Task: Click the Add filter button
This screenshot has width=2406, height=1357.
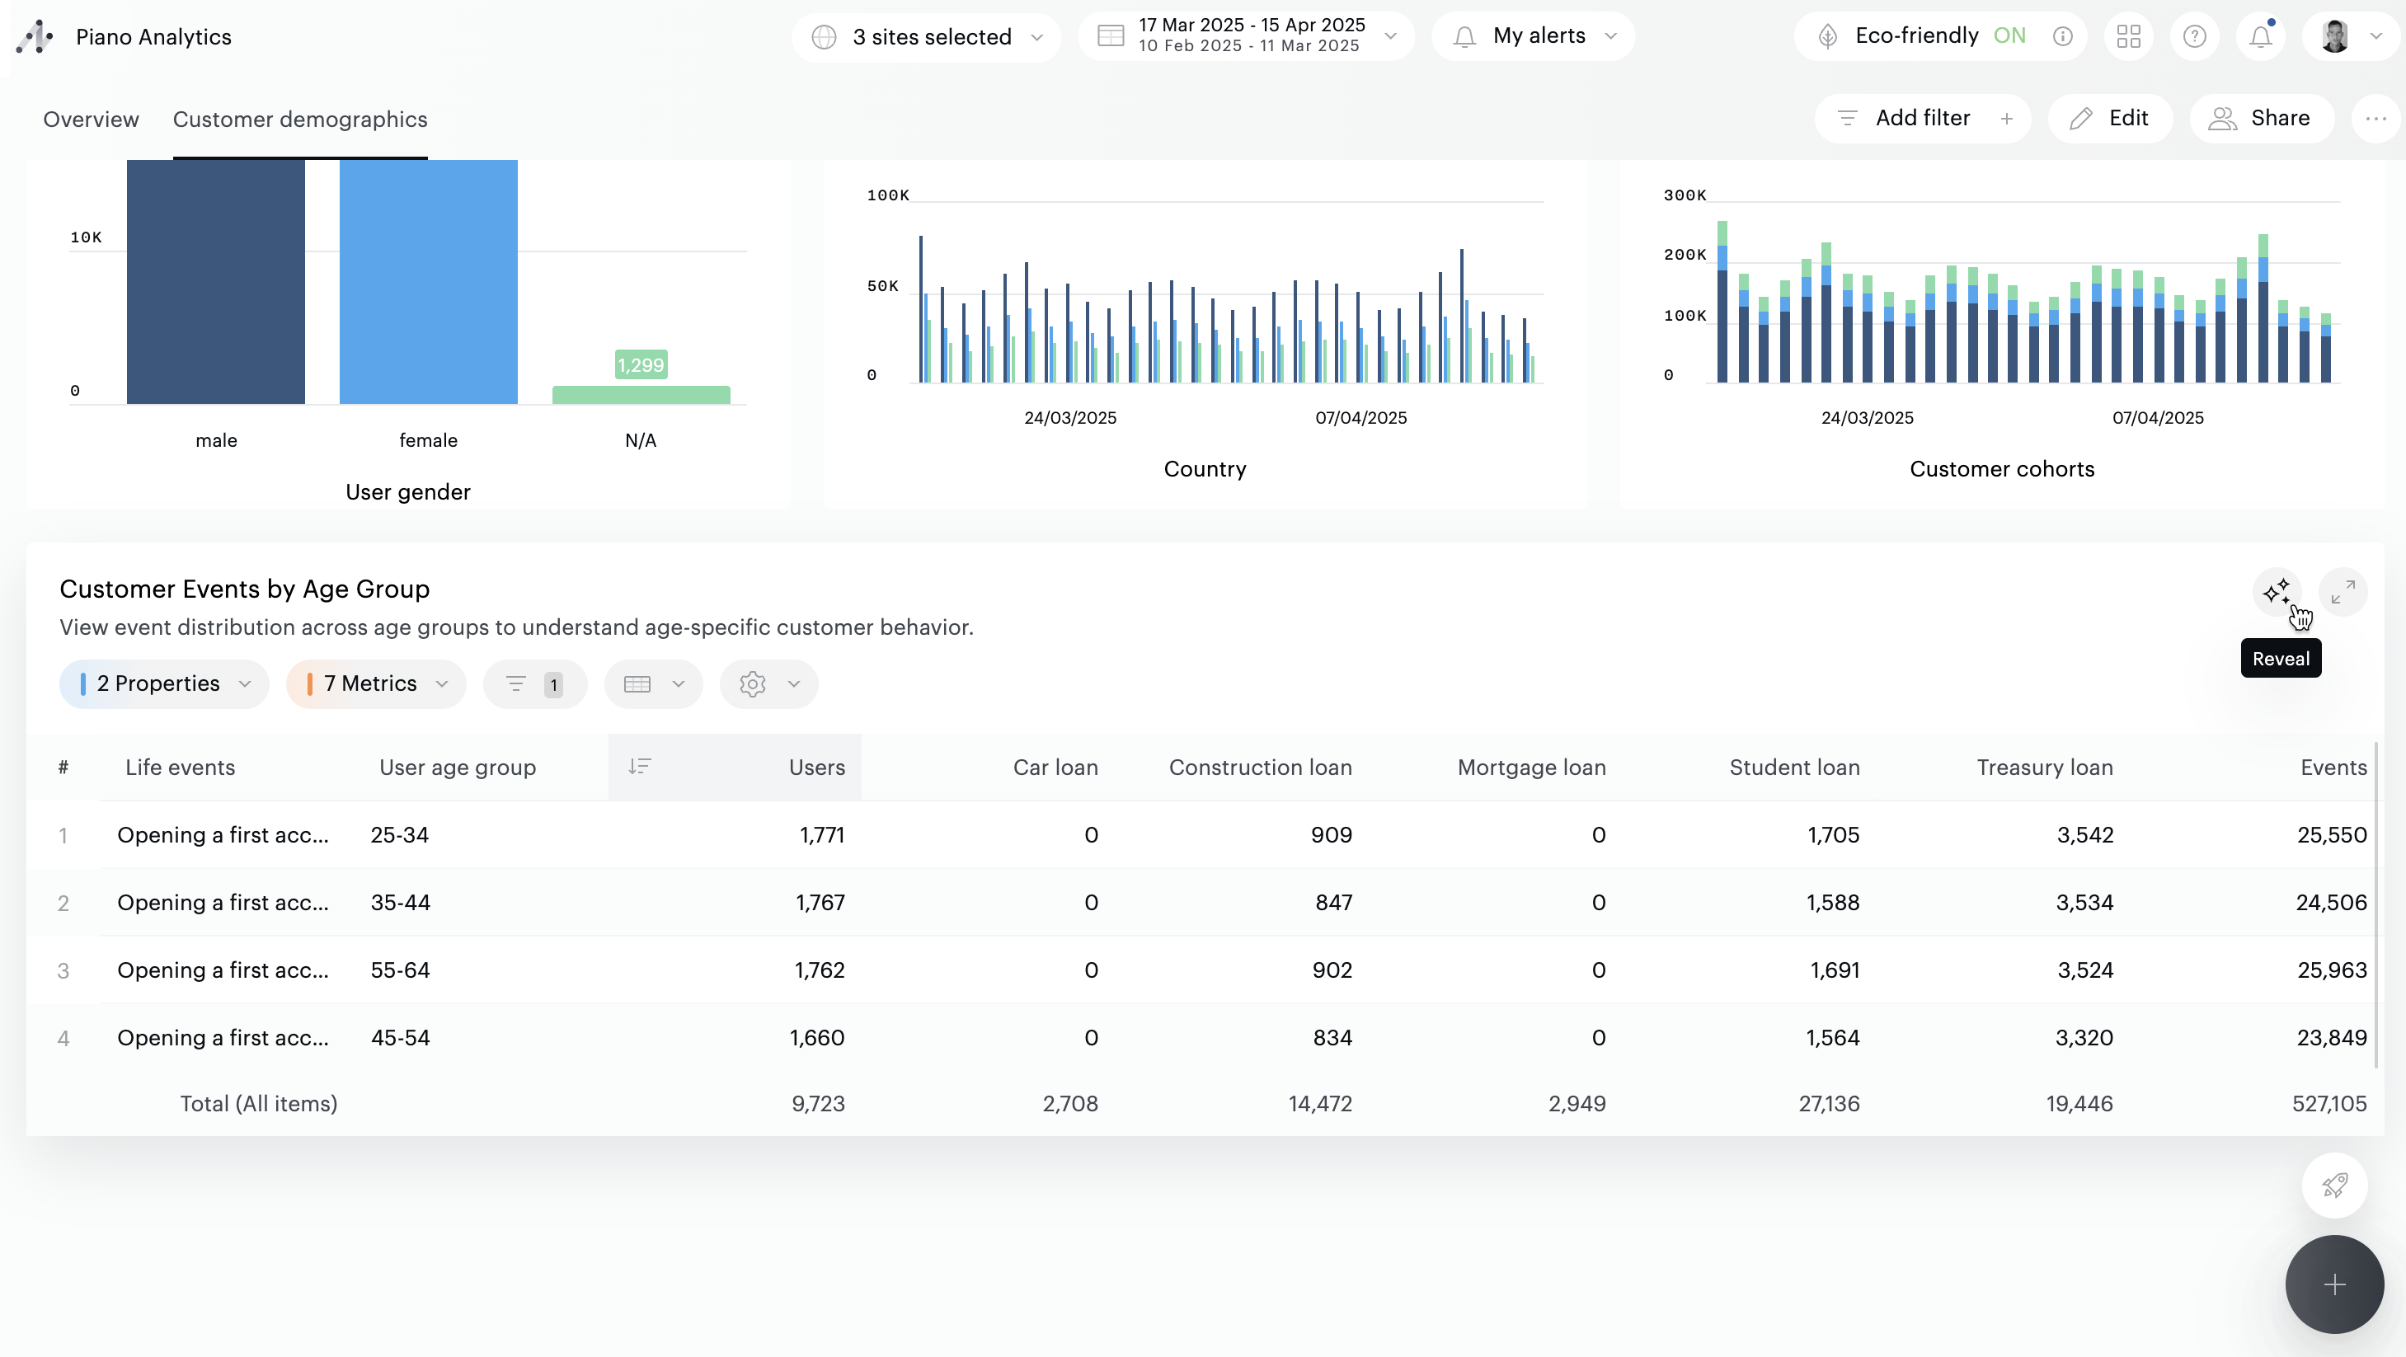Action: 1922,119
